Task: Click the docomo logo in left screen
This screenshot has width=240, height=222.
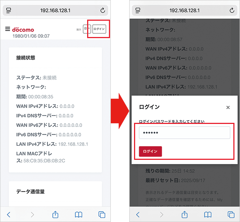Action: tap(23, 29)
